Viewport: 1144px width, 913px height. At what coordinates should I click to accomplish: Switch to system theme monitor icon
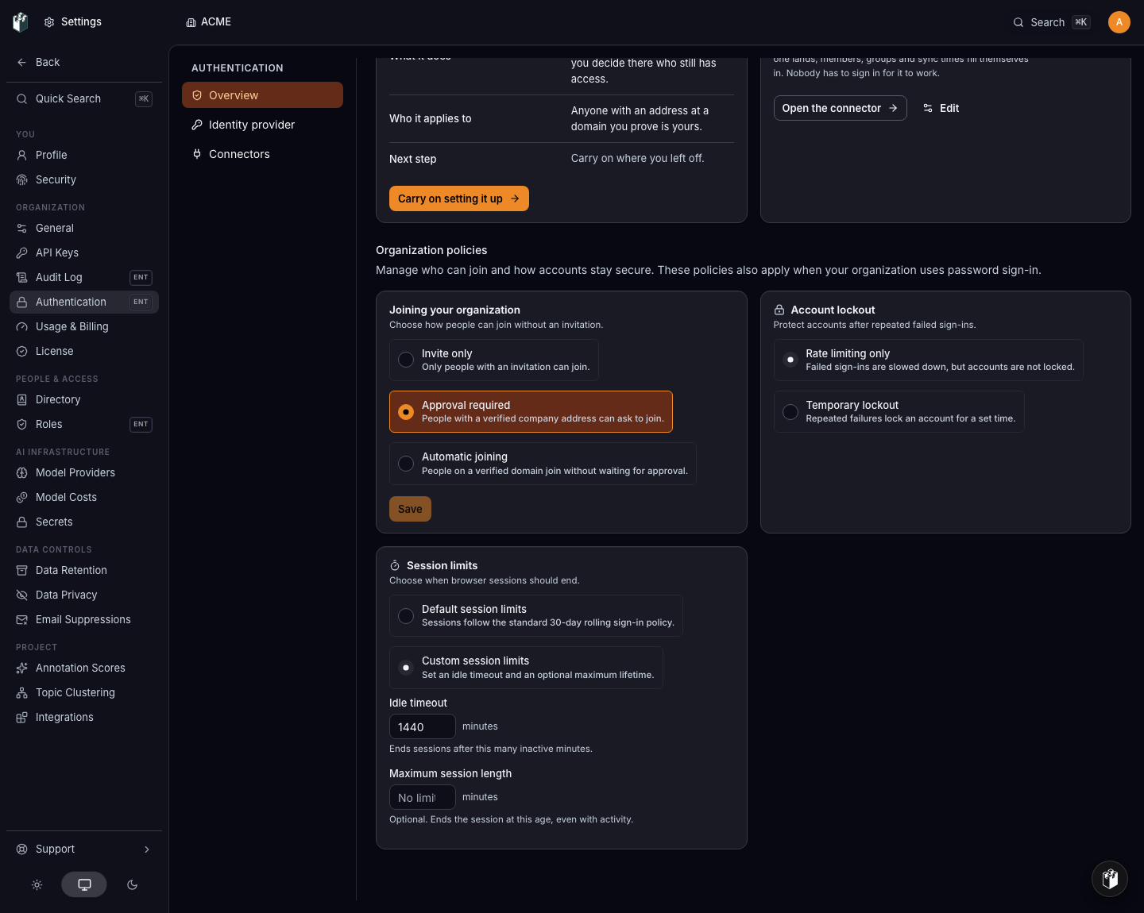[x=84, y=884]
